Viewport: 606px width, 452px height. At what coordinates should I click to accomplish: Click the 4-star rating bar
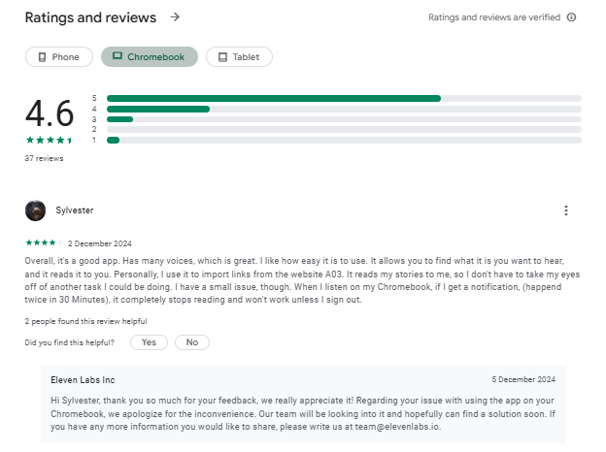[x=344, y=110]
